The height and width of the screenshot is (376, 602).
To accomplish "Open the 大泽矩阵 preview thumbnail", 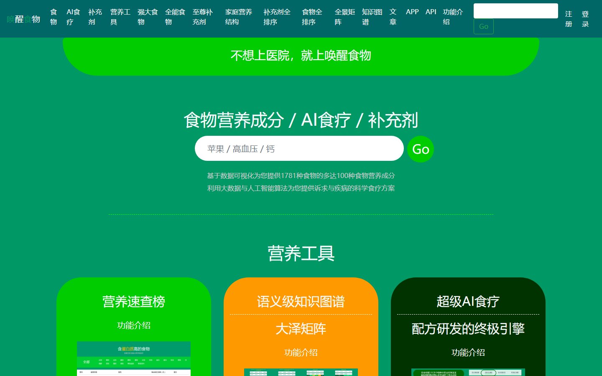I will pyautogui.click(x=301, y=372).
